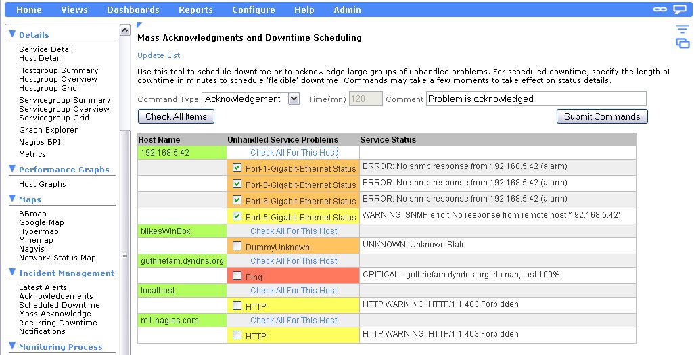
Task: Uncheck Port-1-Gigabit-Ethernet Status checkbox
Action: 237,168
